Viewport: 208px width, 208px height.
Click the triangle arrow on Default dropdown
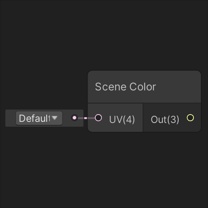point(55,118)
